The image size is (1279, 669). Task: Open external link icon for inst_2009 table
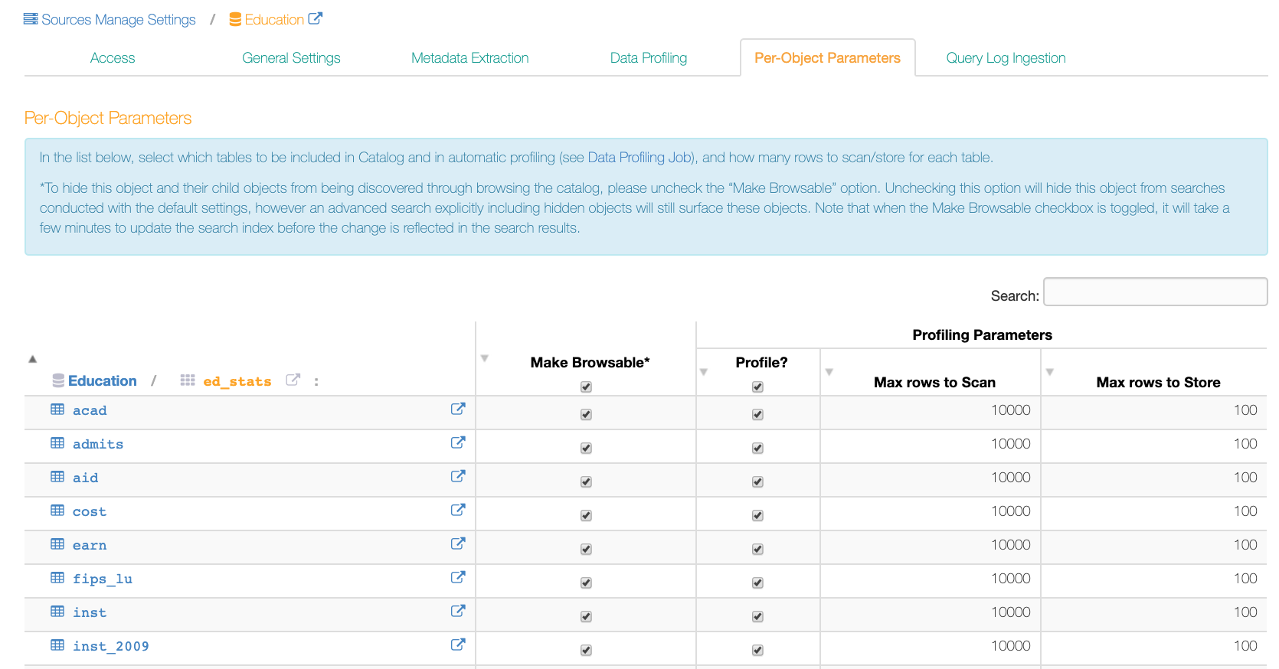click(458, 645)
